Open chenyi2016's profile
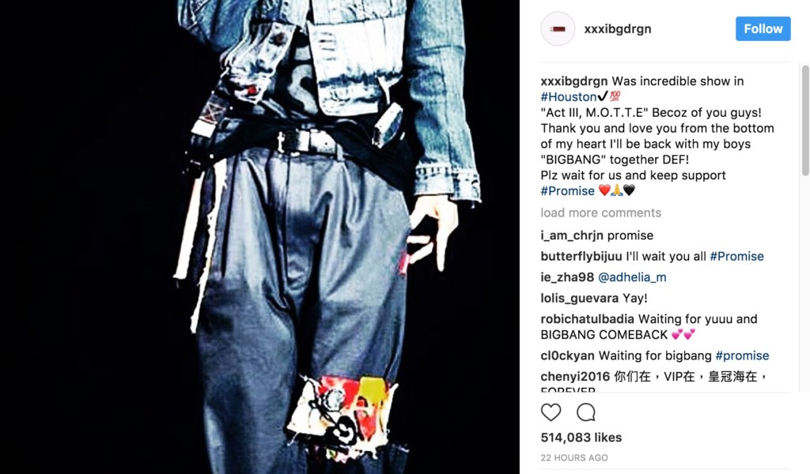The height and width of the screenshot is (474, 810). (575, 377)
